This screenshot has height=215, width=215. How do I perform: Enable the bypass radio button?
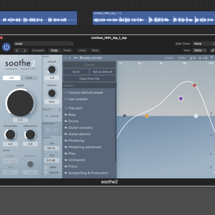point(46,172)
